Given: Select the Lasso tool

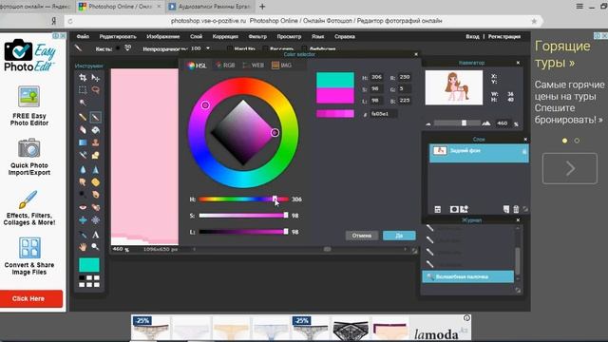Looking at the screenshot, I should pyautogui.click(x=95, y=90).
